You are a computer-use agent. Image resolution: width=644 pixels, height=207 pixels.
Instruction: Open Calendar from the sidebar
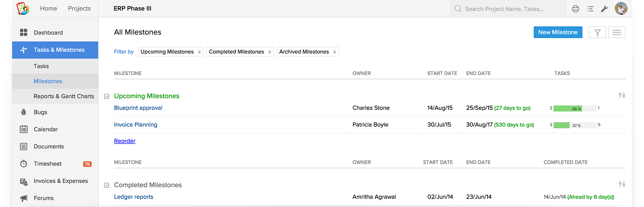[x=45, y=129]
